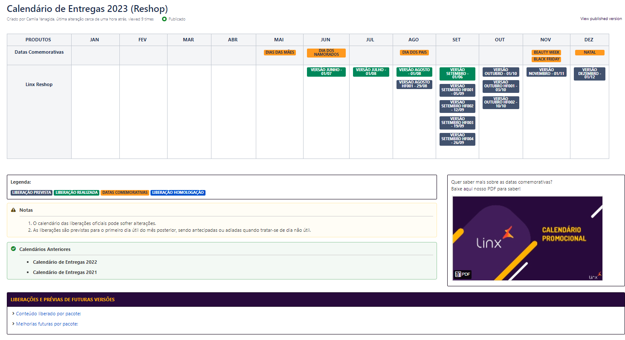Click the AGO column header
Viewport: 625px width, 340px height.
point(414,40)
